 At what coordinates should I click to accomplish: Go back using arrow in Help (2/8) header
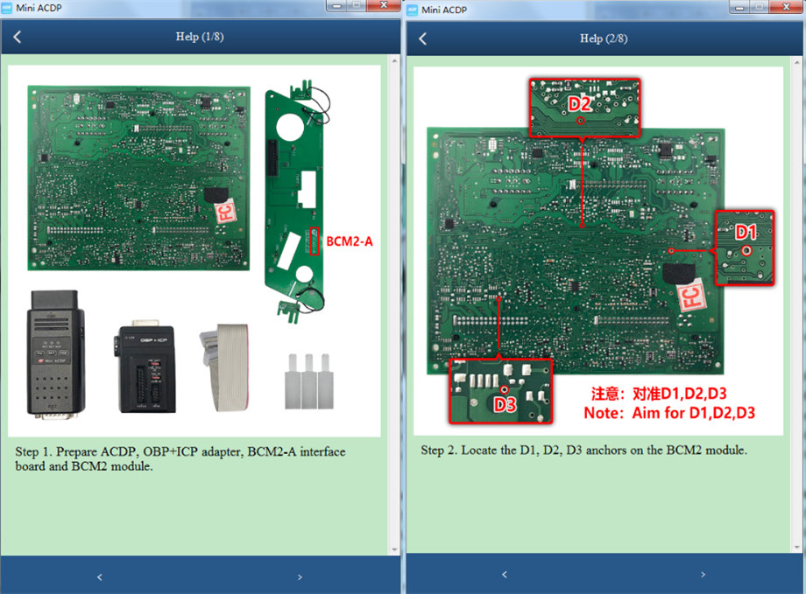click(x=422, y=39)
